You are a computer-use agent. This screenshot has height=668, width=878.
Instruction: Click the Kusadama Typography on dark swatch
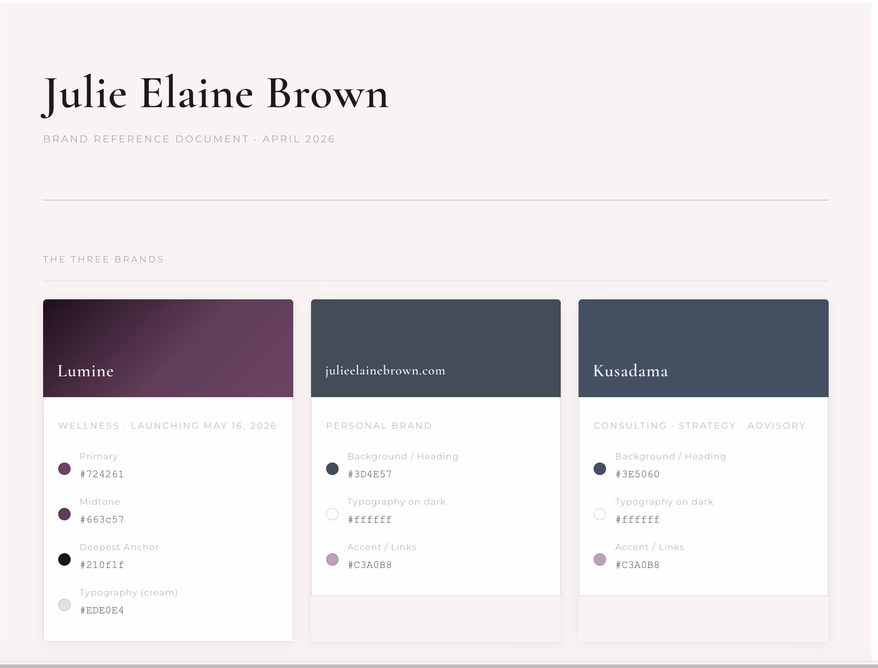[x=600, y=514]
